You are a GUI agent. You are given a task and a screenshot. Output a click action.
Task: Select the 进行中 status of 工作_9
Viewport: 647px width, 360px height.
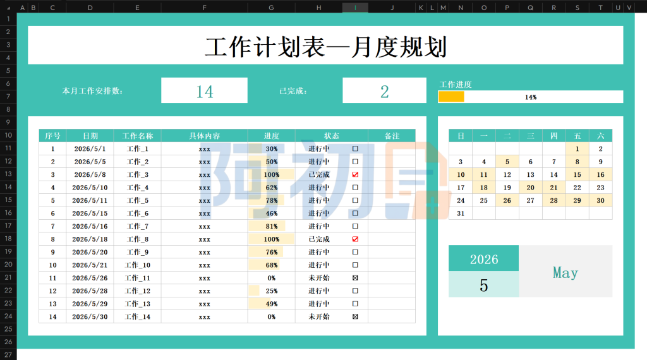tap(319, 252)
